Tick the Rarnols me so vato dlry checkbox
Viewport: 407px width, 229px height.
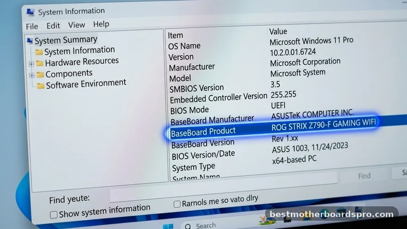click(x=177, y=204)
